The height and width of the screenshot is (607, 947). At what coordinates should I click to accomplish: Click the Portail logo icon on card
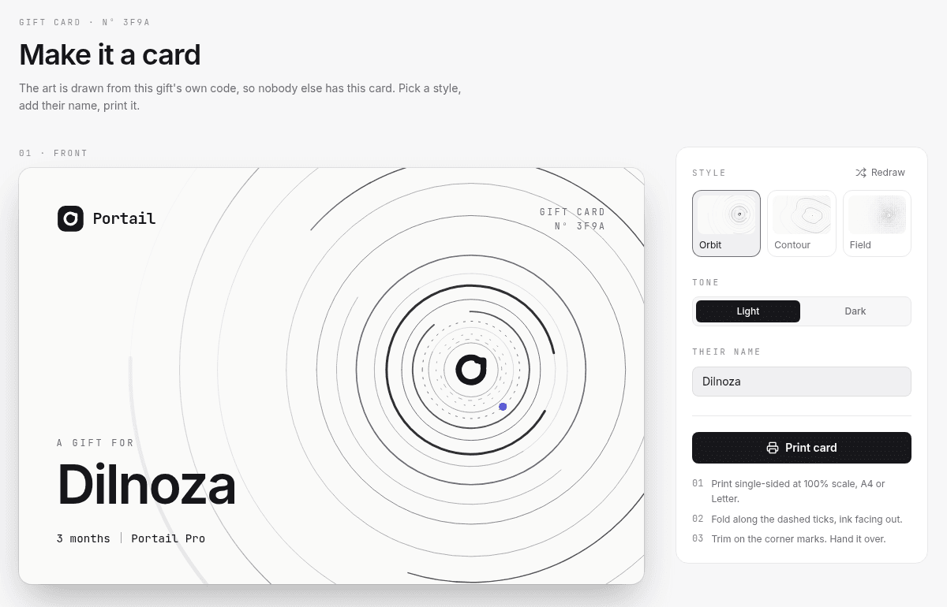(x=70, y=218)
